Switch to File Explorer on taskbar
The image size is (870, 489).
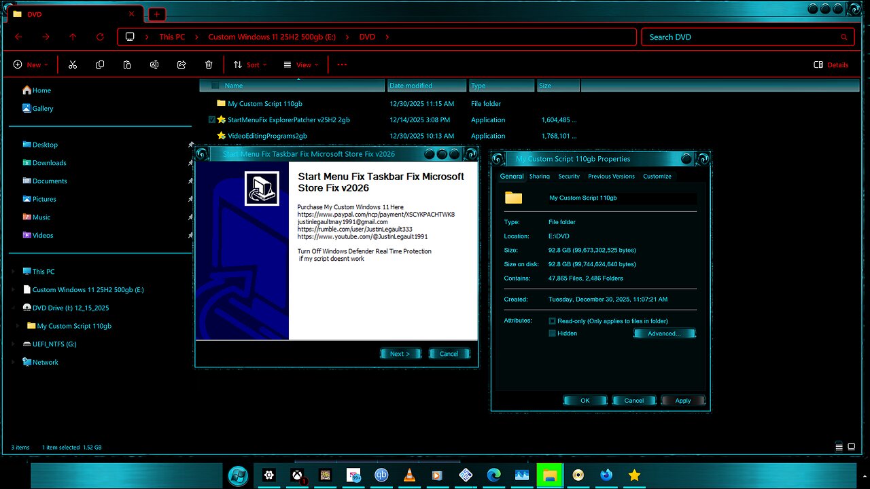pos(550,475)
